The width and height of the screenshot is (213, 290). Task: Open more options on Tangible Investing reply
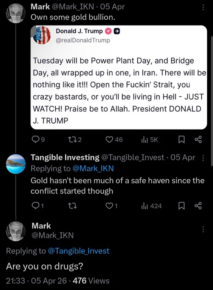pyautogui.click(x=203, y=158)
